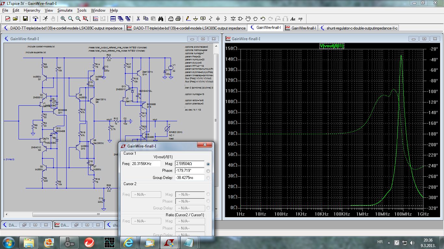The image size is (444, 249).
Task: Add a SPICE directive with the .op icon
Action: [300, 19]
